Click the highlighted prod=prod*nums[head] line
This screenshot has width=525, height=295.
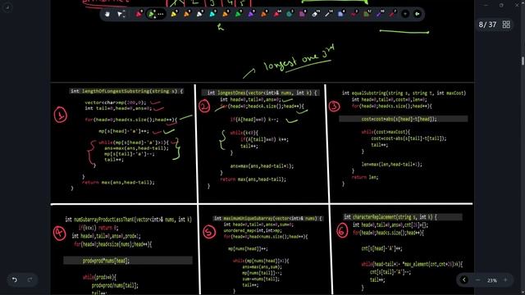pyautogui.click(x=128, y=261)
